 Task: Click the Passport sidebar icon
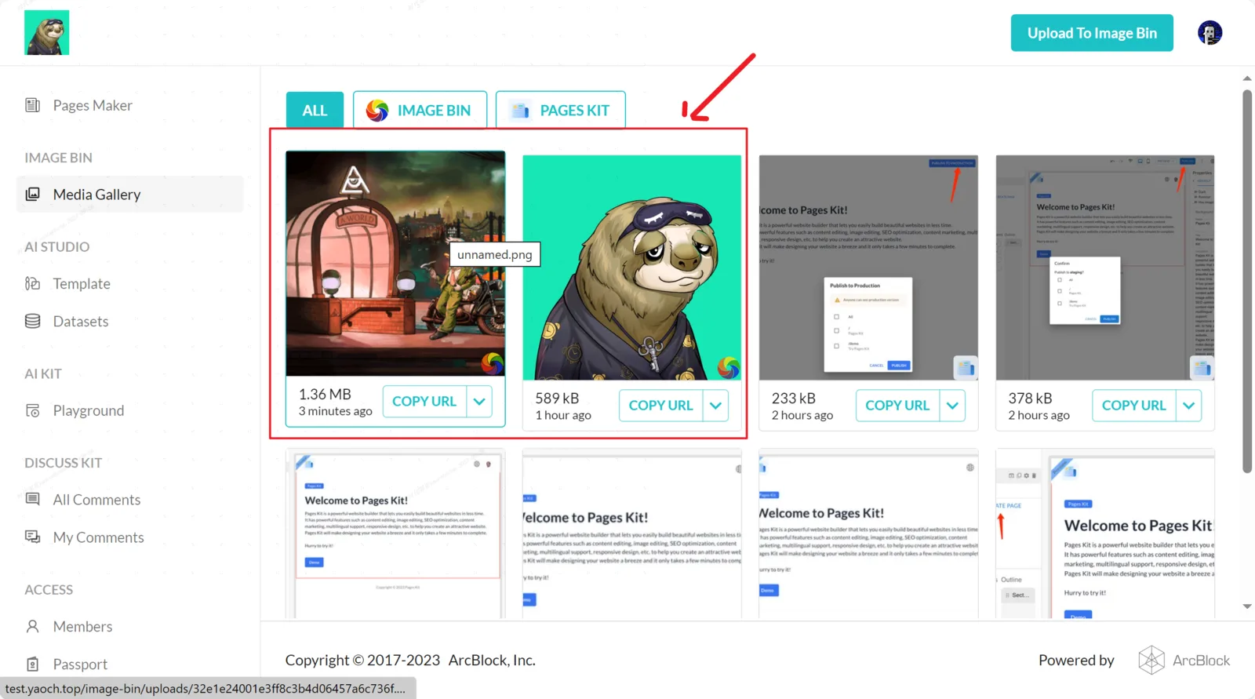pyautogui.click(x=32, y=664)
